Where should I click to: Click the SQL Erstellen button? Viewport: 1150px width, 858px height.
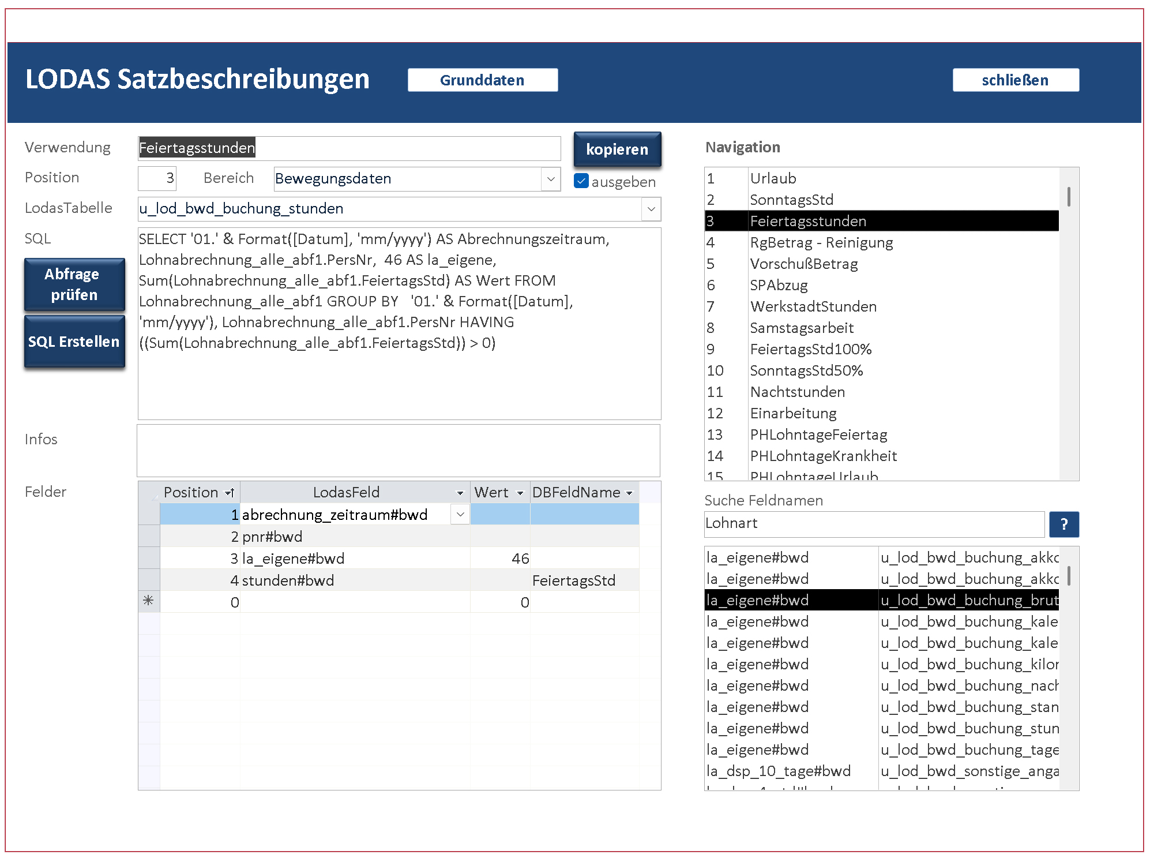74,342
